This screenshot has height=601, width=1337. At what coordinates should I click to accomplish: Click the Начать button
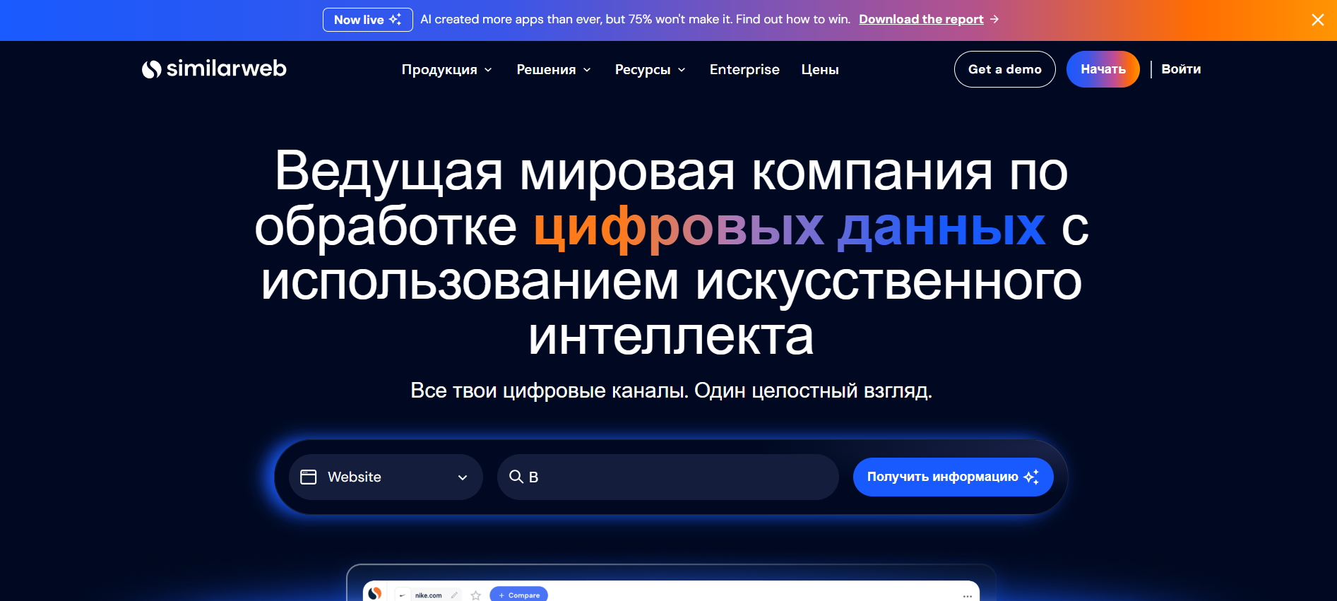tap(1103, 69)
